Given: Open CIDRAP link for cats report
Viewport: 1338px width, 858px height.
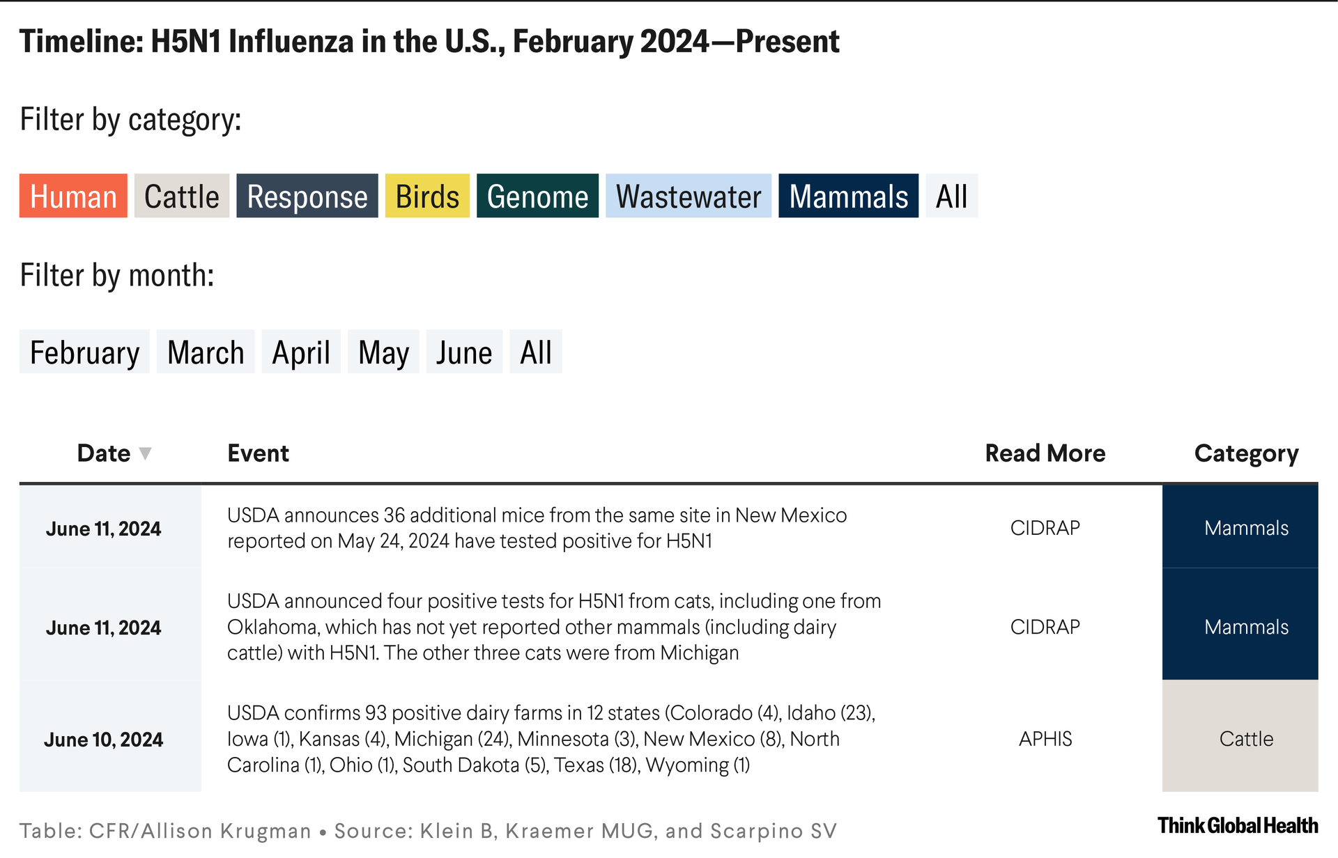Looking at the screenshot, I should click(x=1045, y=627).
